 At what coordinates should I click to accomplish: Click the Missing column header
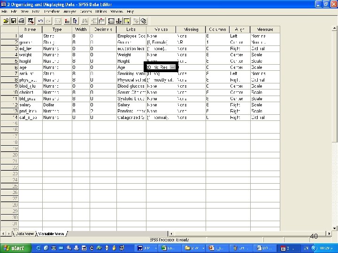click(x=191, y=30)
